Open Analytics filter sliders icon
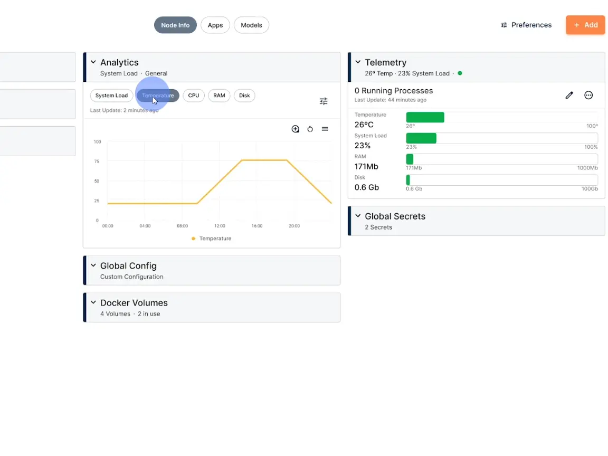This screenshot has height=456, width=608. [x=324, y=101]
